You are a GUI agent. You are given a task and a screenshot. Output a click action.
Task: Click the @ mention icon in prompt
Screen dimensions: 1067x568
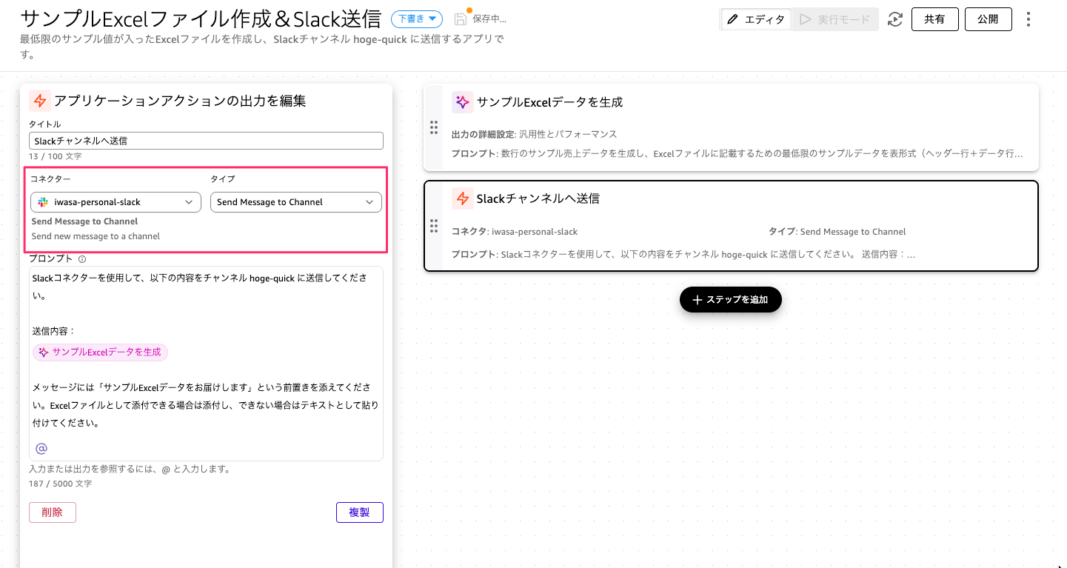click(41, 448)
